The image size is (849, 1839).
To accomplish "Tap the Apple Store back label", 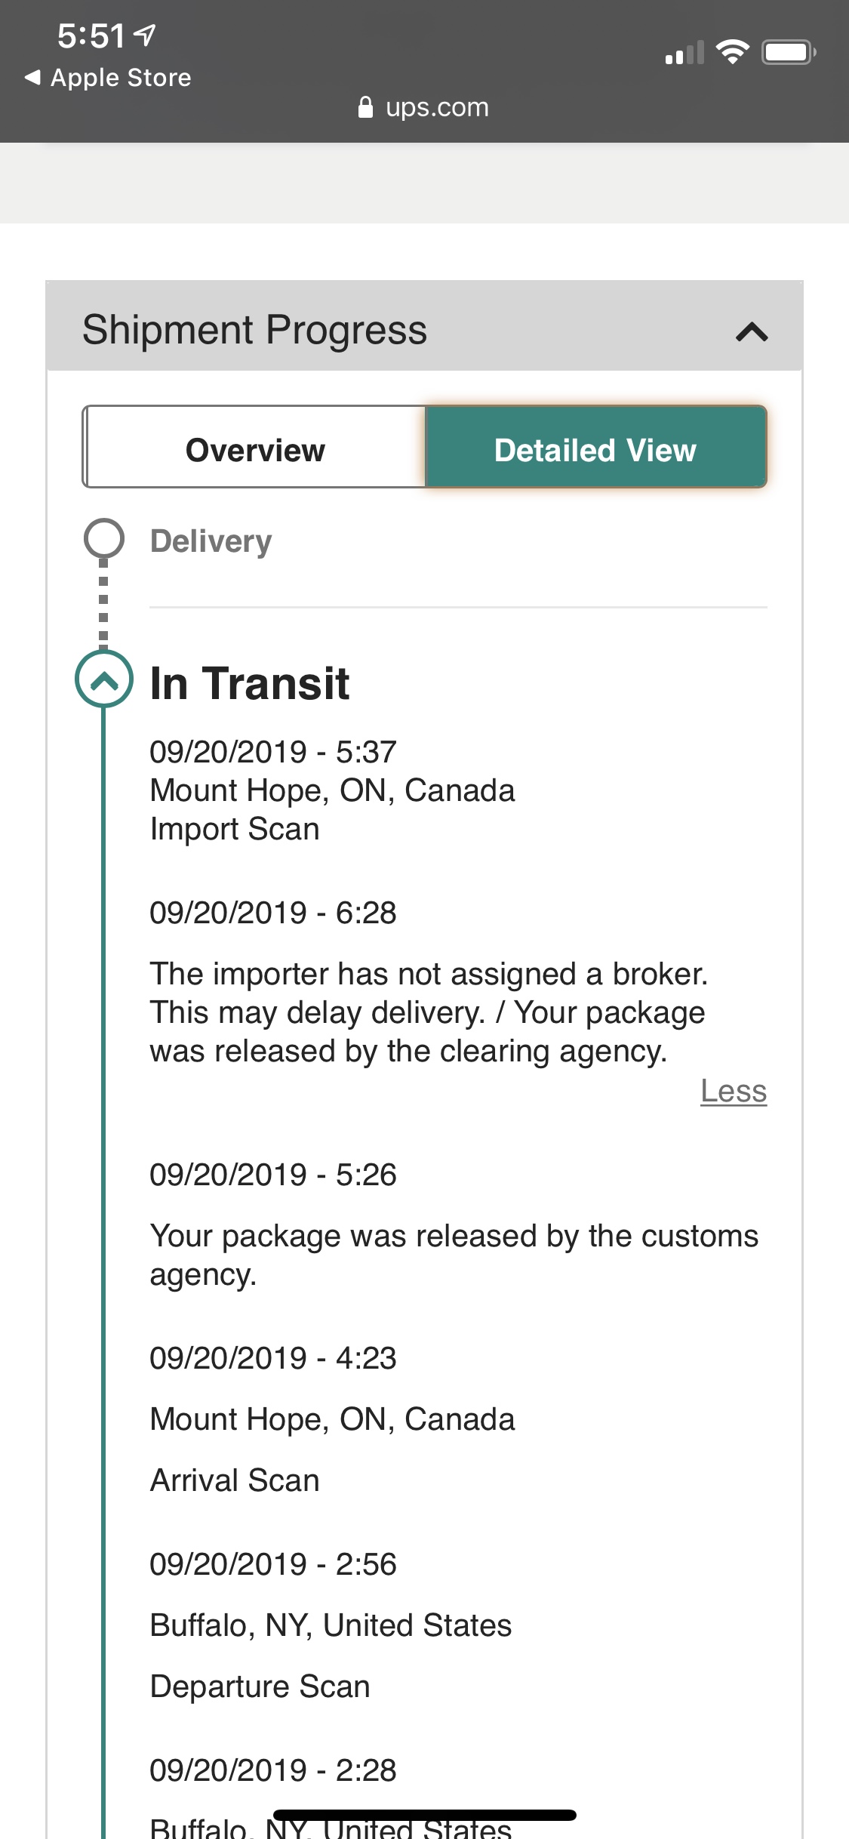I will 121,78.
